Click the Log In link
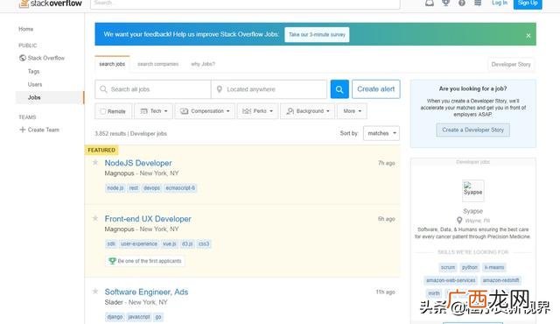The width and height of the screenshot is (560, 324). point(500,3)
